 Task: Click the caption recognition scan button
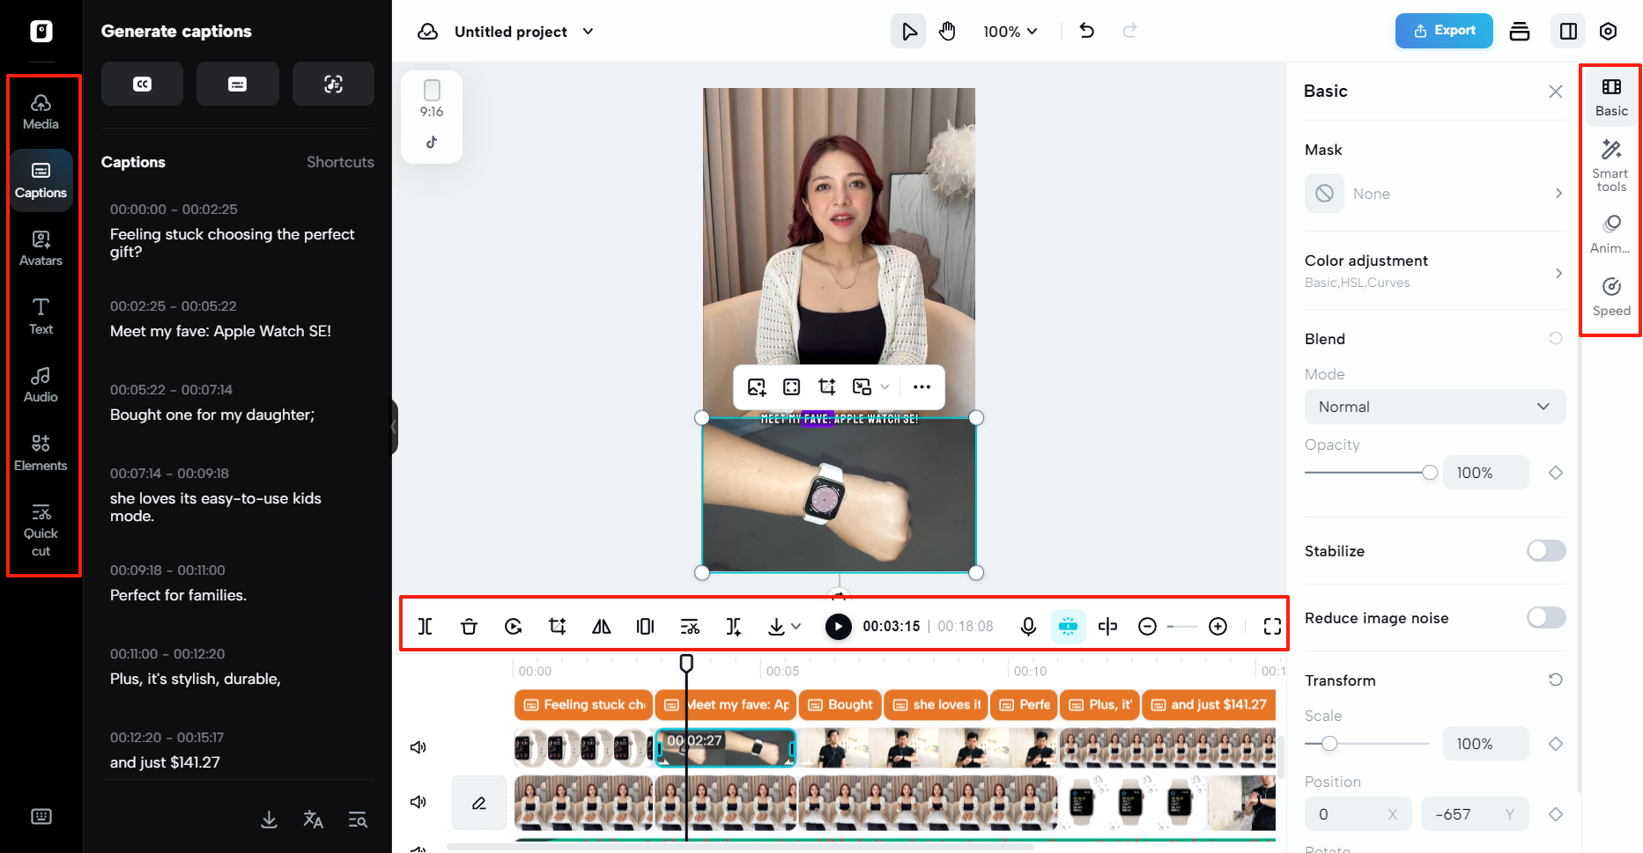333,84
